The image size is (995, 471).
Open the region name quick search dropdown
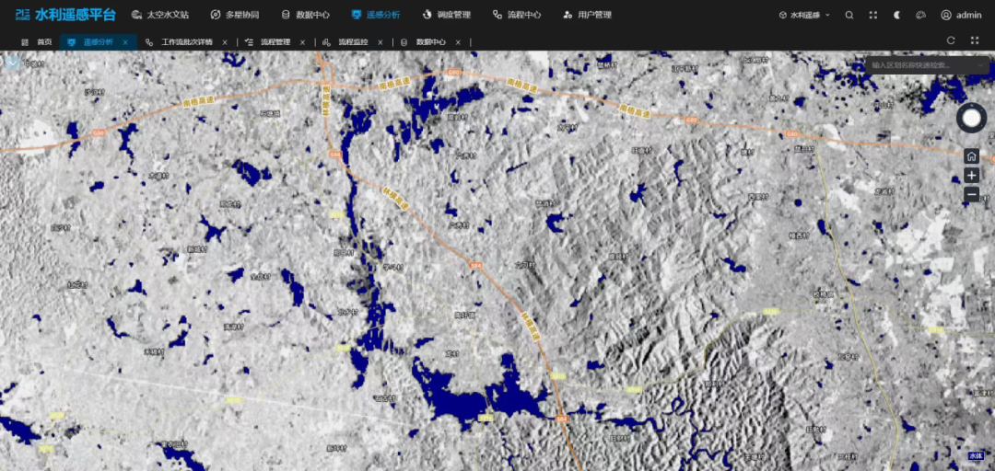pos(927,64)
